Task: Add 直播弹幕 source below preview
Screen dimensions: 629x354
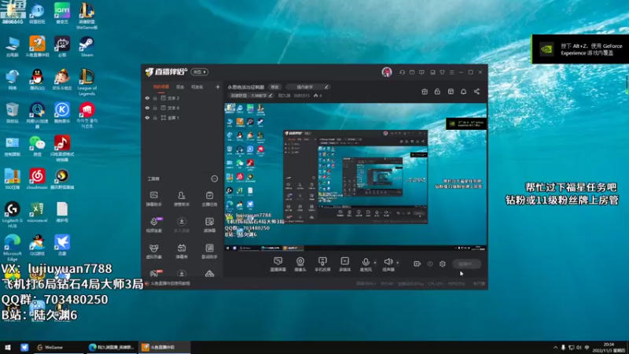Action: click(x=278, y=264)
